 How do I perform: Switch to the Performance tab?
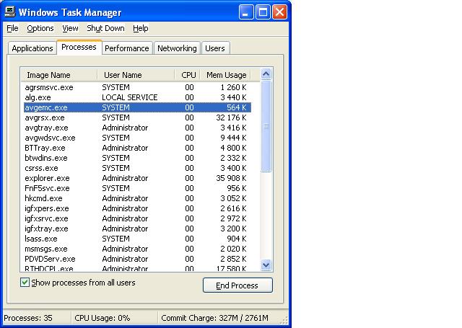click(127, 48)
